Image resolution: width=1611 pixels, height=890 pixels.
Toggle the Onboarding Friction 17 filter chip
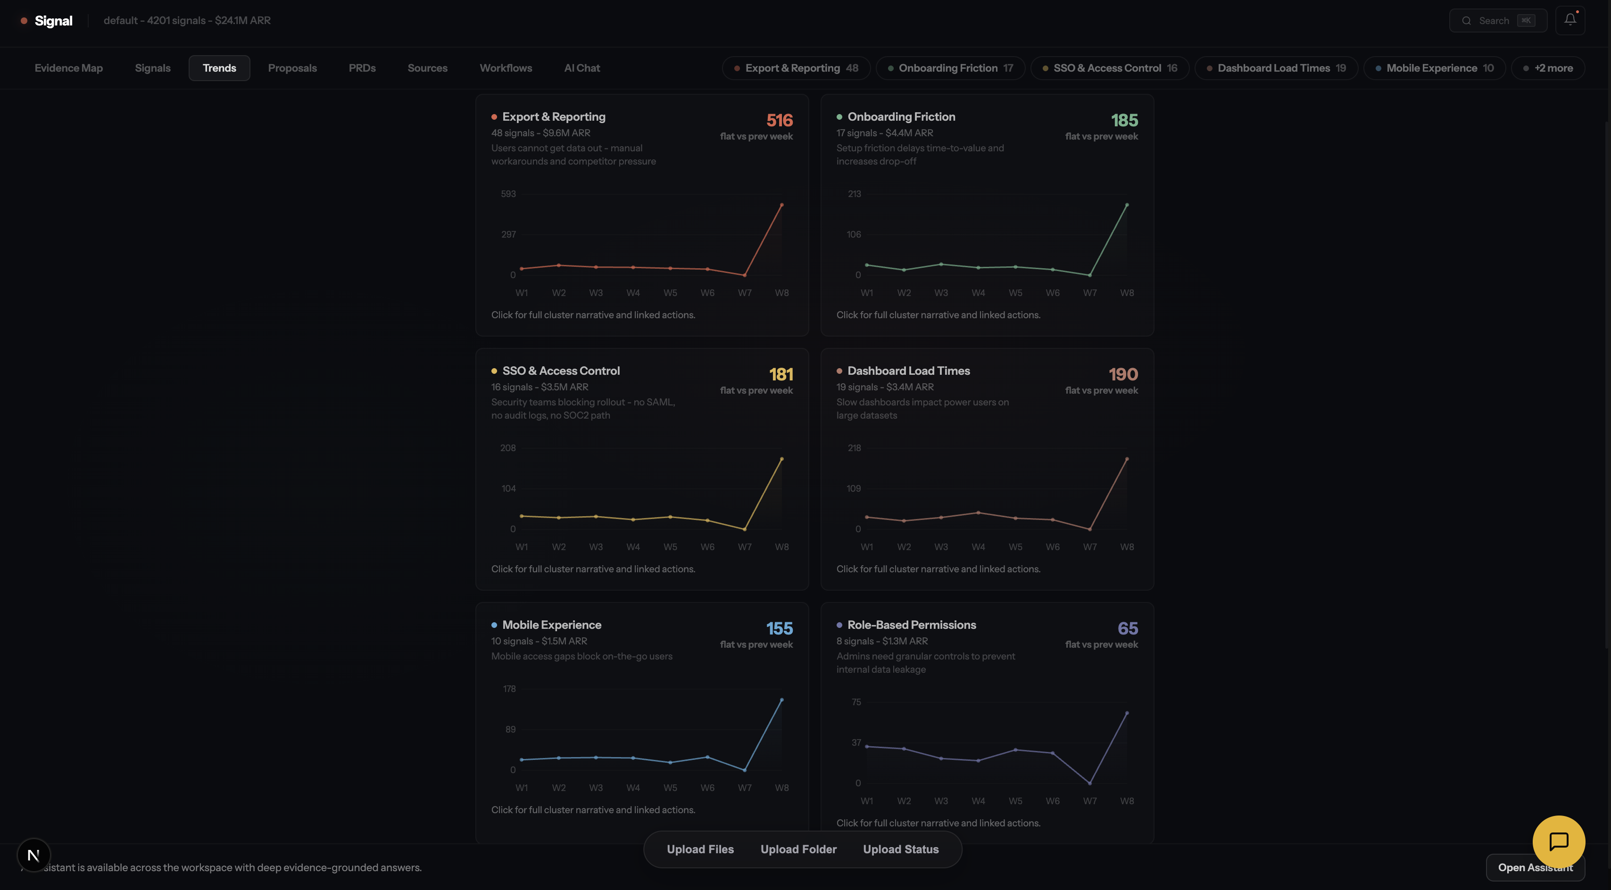950,68
